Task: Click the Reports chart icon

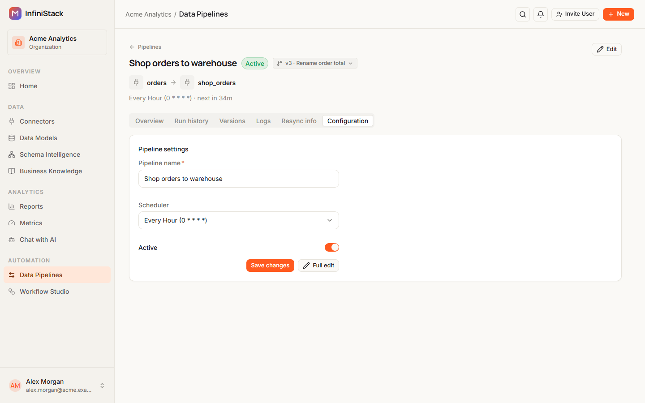Action: tap(12, 206)
